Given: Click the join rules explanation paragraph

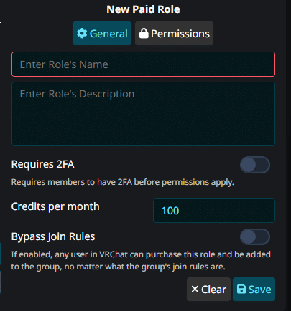Looking at the screenshot, I should 141,261.
